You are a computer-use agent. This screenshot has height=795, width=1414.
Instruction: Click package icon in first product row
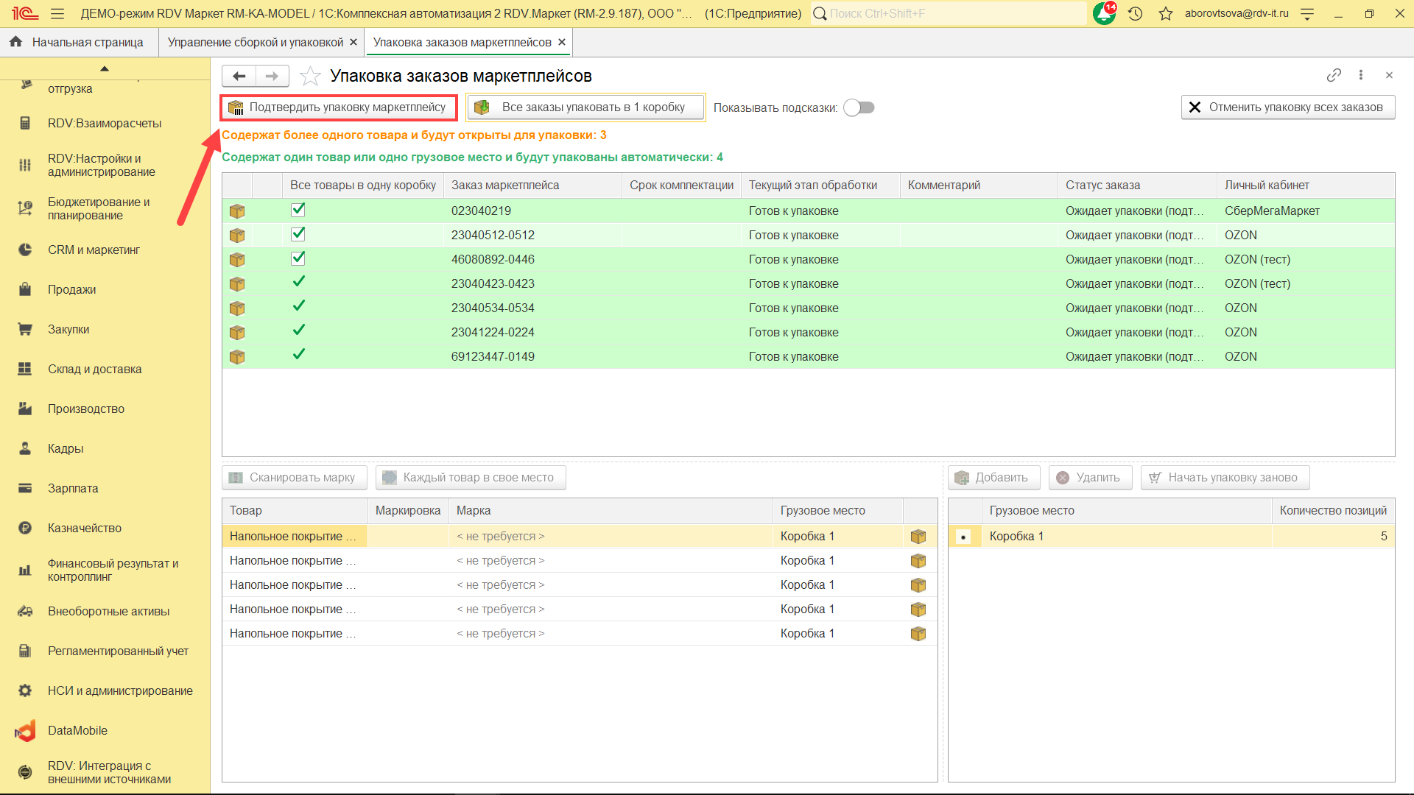click(x=918, y=537)
